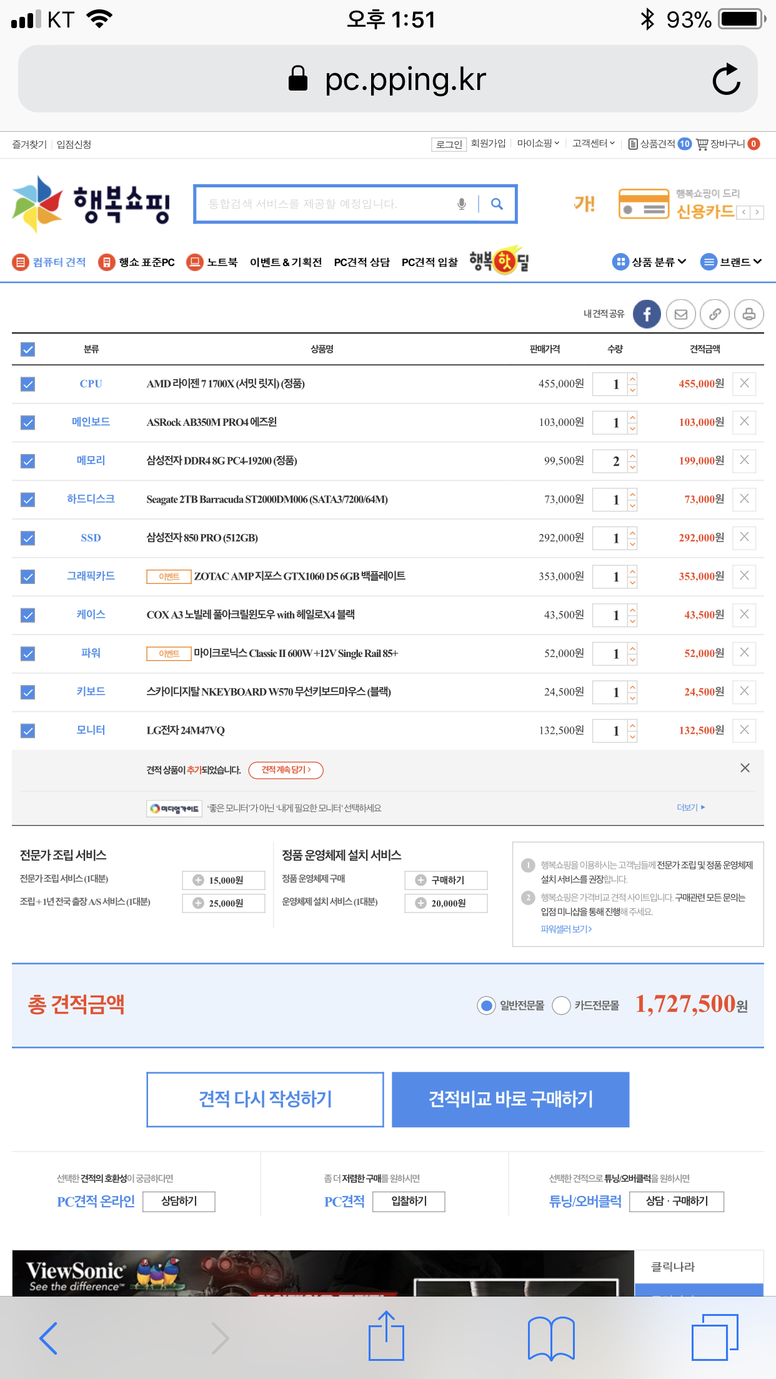Tap the pc.pping.kr address bar

tap(387, 79)
